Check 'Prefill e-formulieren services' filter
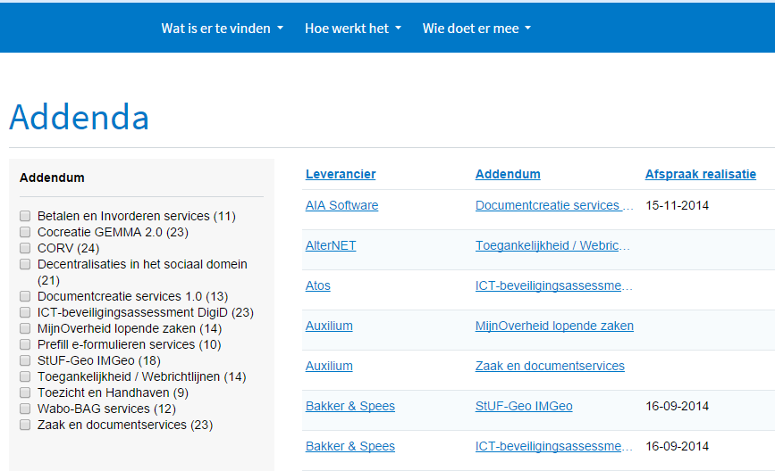 point(25,344)
